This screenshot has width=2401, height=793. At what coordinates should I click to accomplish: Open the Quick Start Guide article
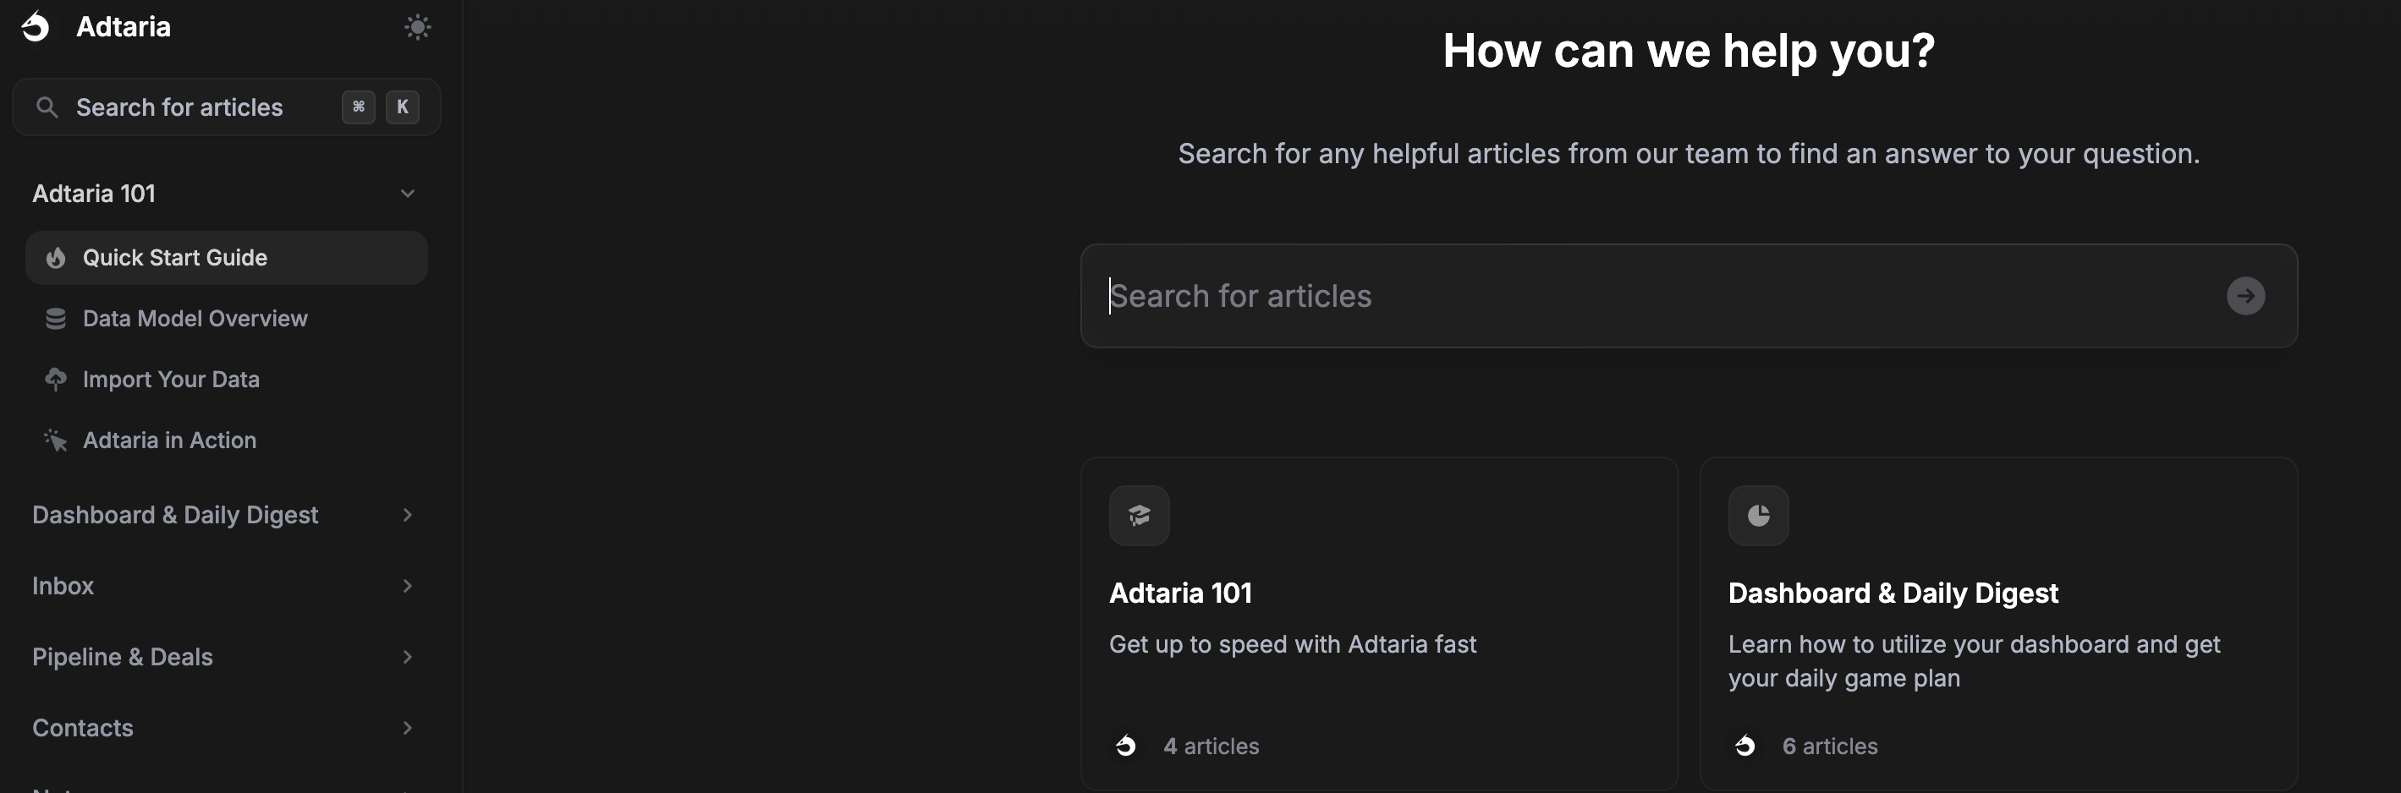(x=175, y=258)
